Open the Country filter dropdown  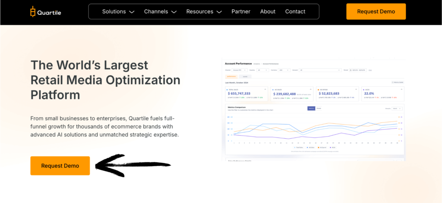tap(263, 70)
